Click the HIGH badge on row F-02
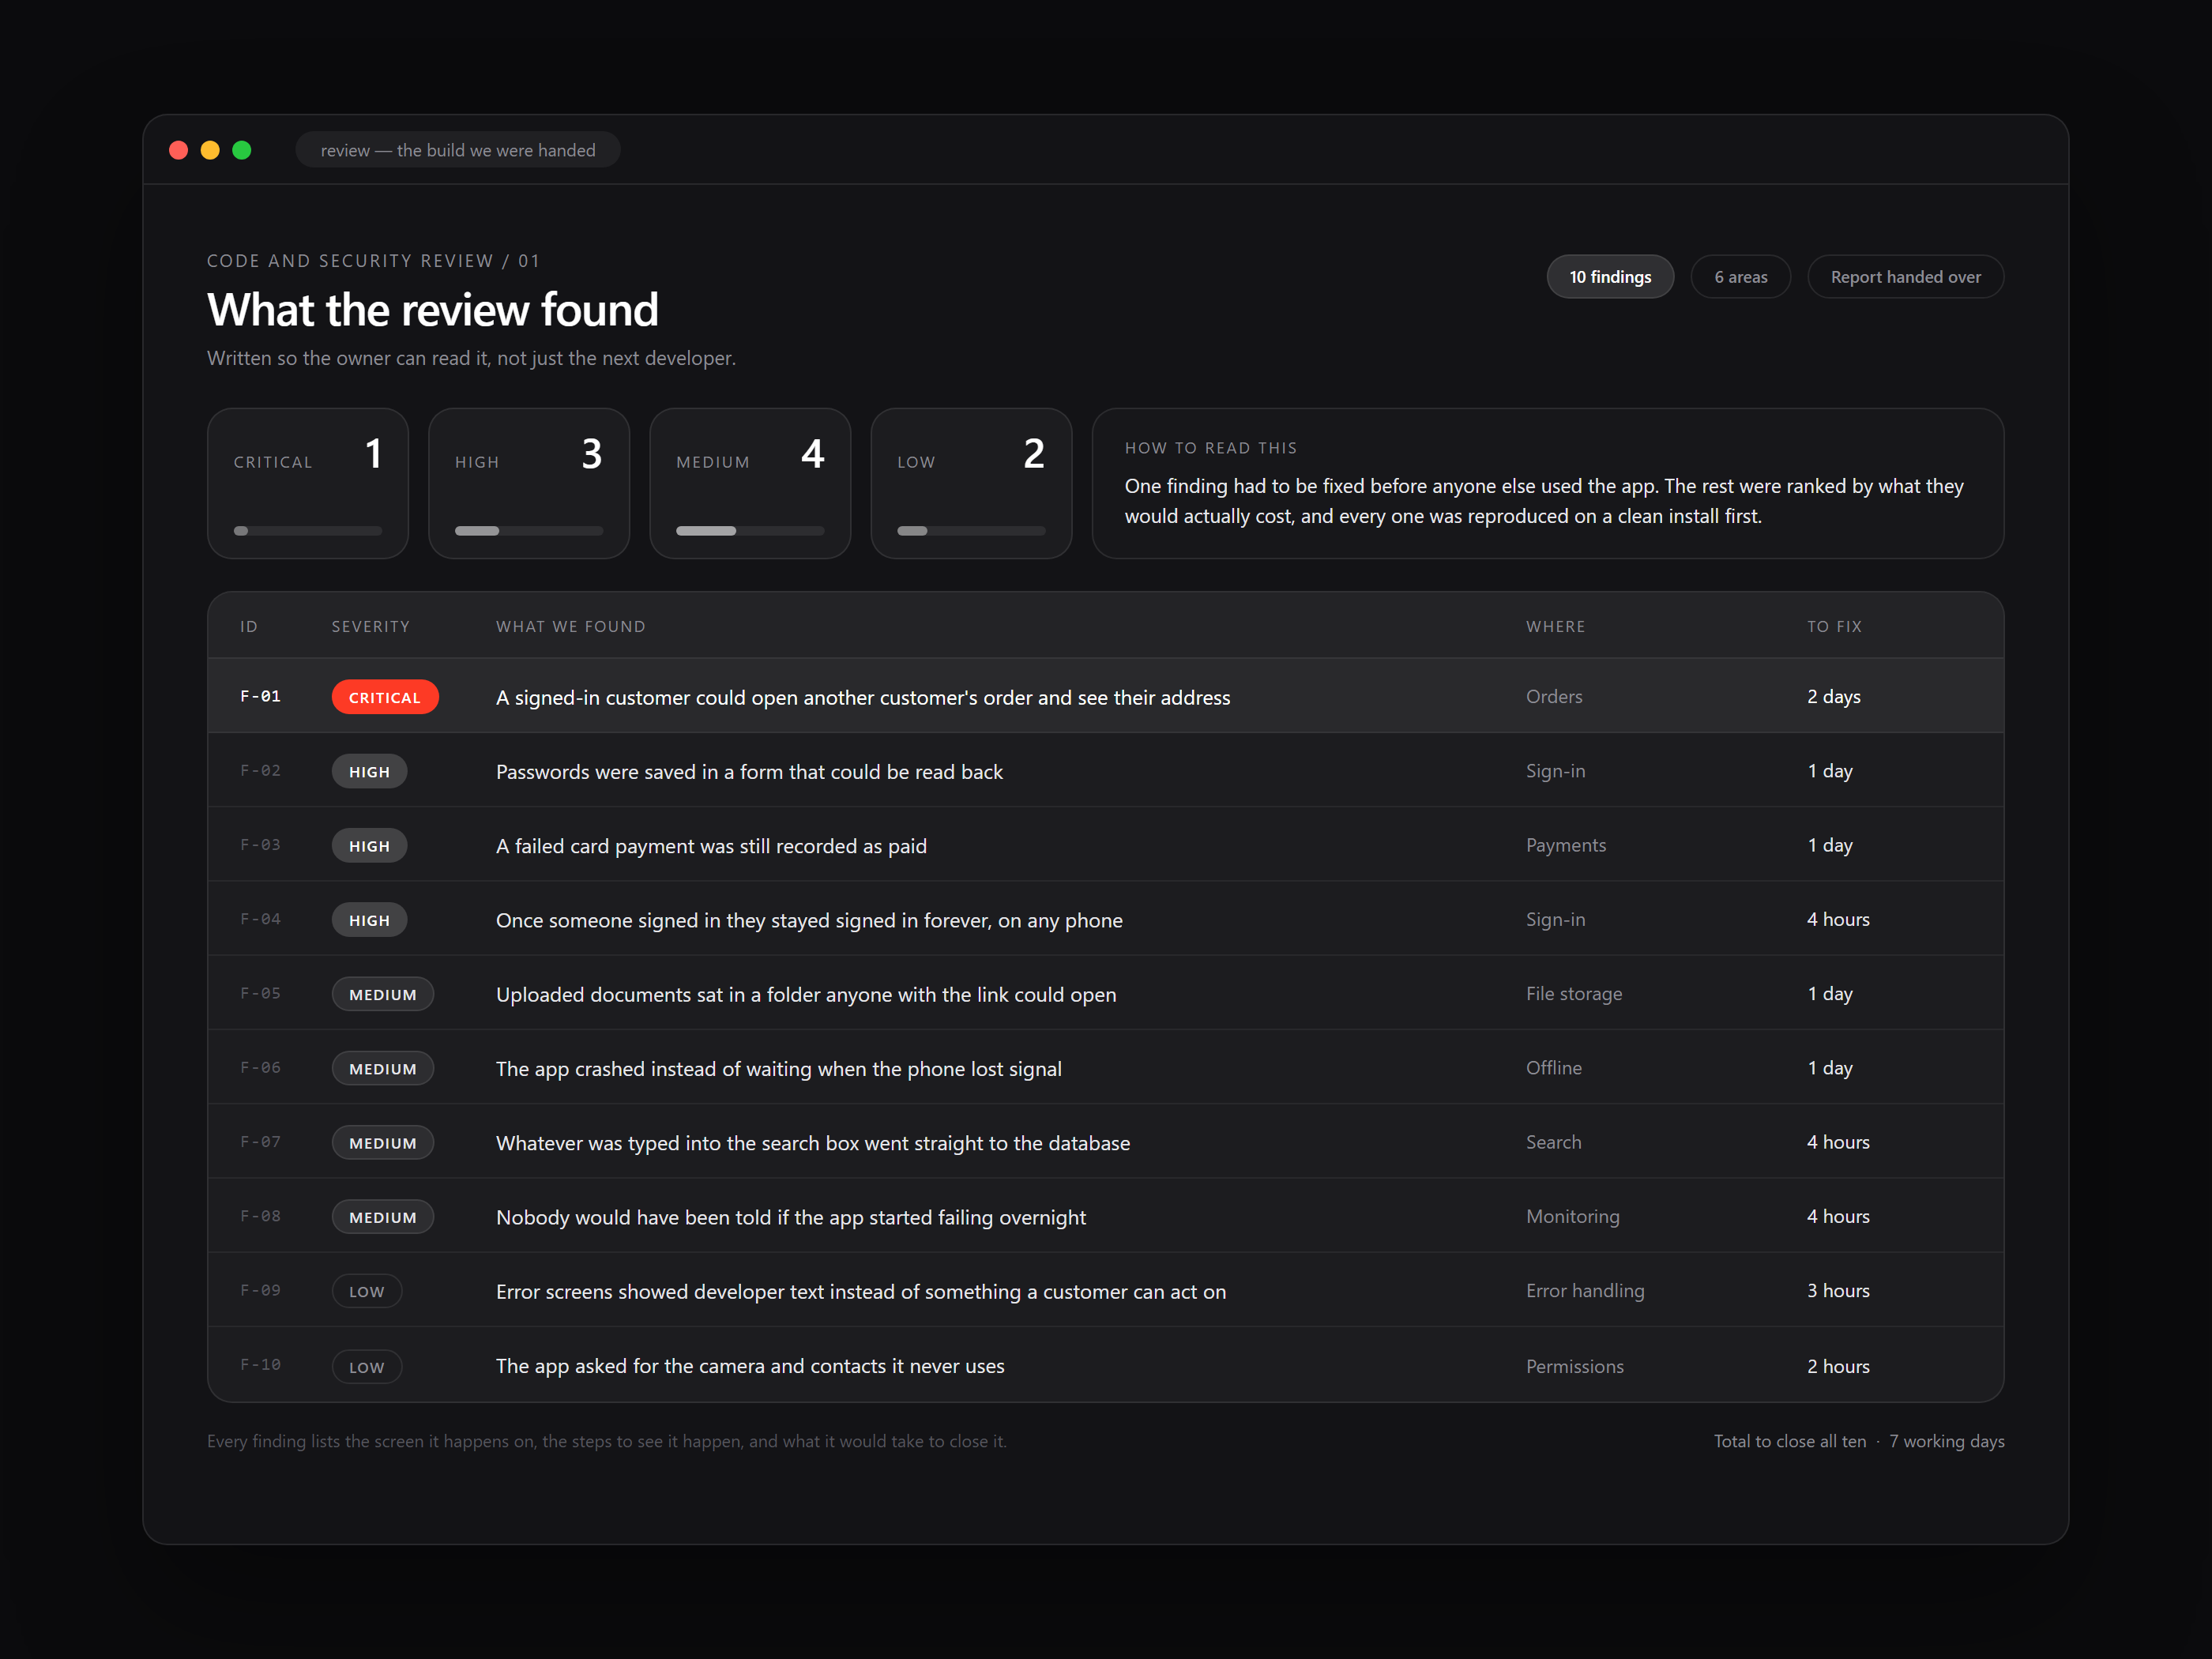The width and height of the screenshot is (2212, 1659). (369, 771)
